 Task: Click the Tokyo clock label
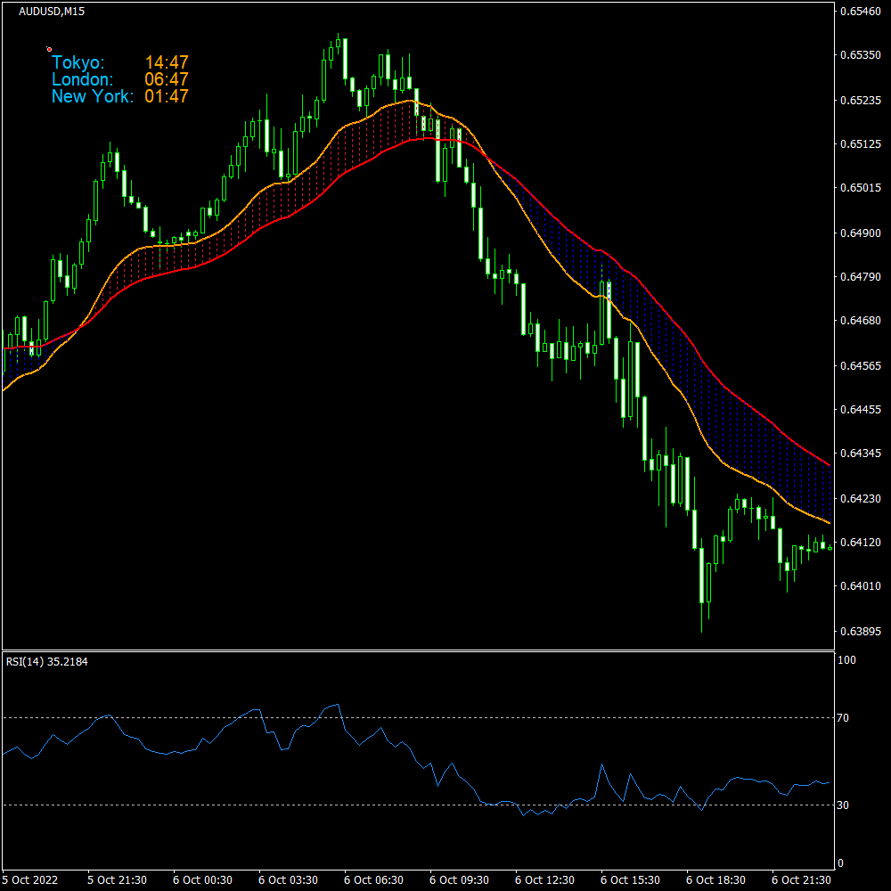(x=78, y=62)
